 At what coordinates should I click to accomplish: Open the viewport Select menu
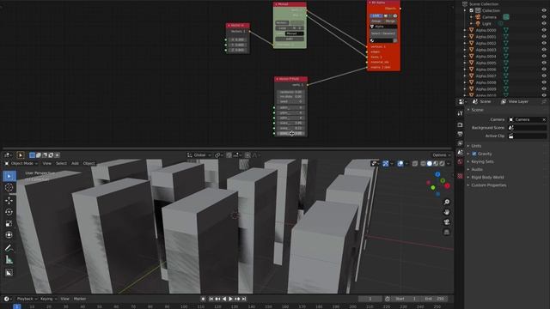61,163
